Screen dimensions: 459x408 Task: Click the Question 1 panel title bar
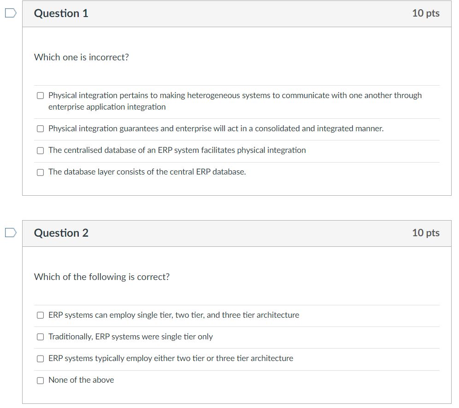[230, 13]
